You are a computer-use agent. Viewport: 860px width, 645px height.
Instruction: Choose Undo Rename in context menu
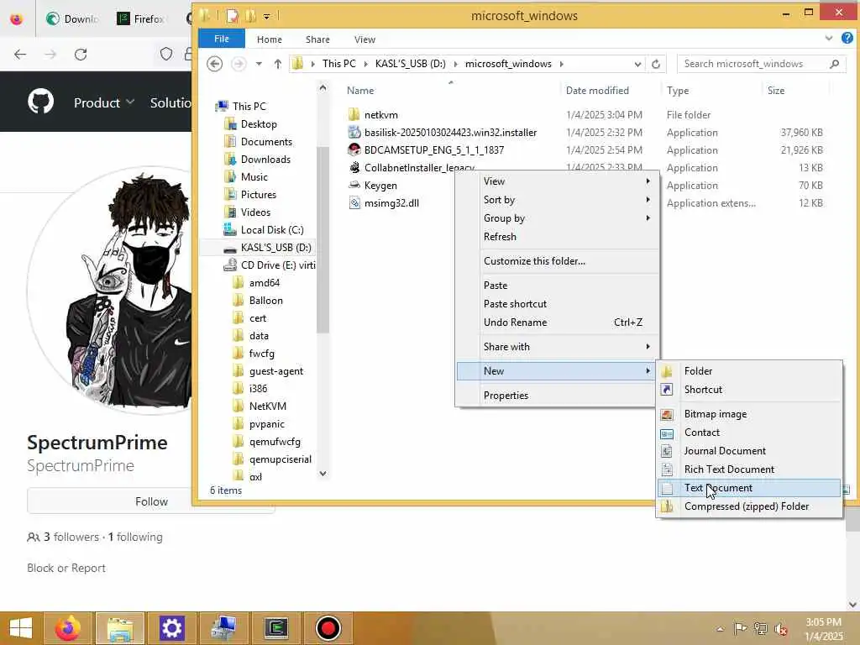click(556, 322)
